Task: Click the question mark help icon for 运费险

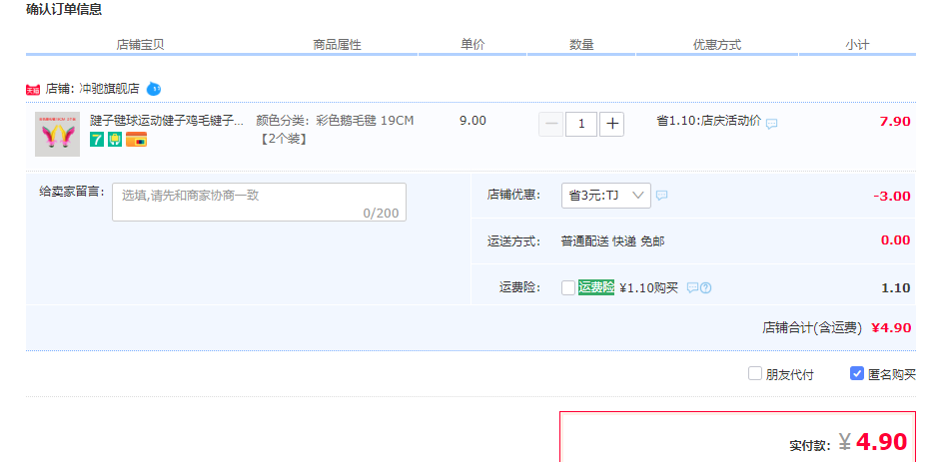Action: (x=705, y=288)
